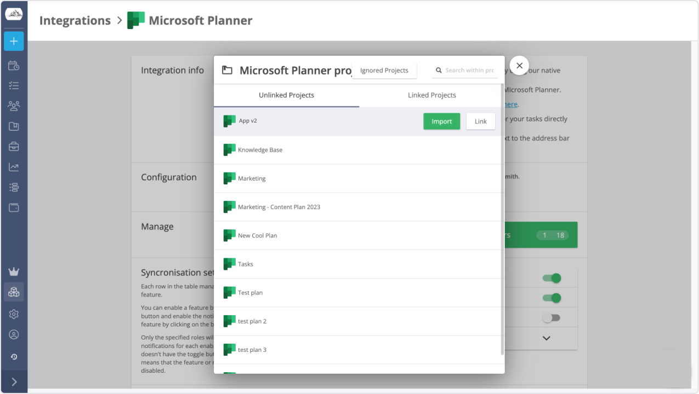
Task: Switch to the Linked Projects tab
Action: pos(431,95)
